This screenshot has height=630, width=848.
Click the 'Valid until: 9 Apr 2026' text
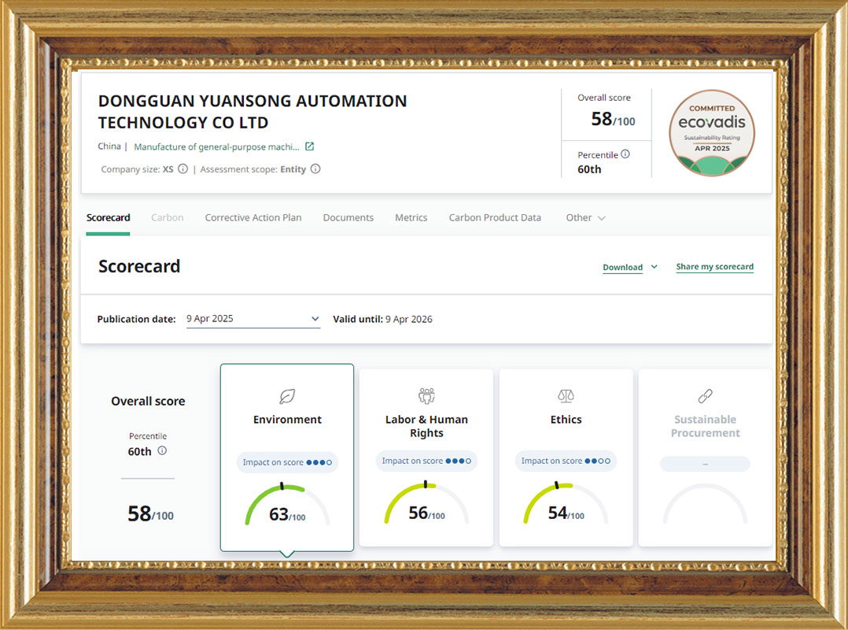(x=382, y=319)
